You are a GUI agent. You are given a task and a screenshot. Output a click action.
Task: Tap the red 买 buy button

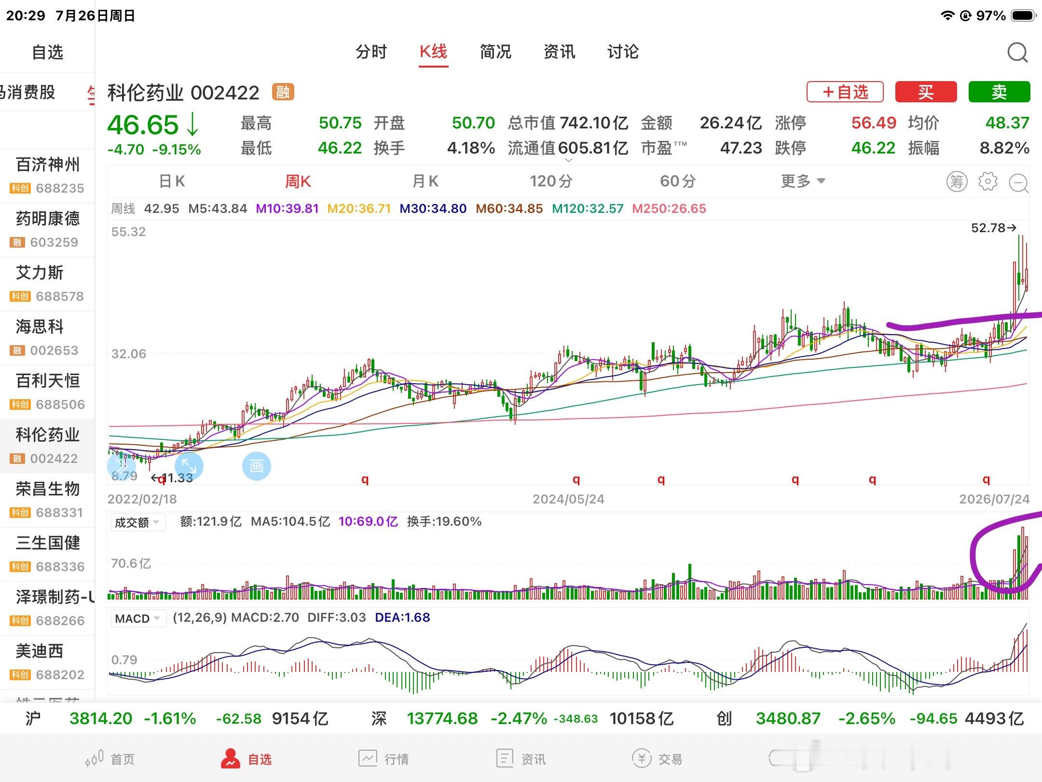click(x=926, y=92)
